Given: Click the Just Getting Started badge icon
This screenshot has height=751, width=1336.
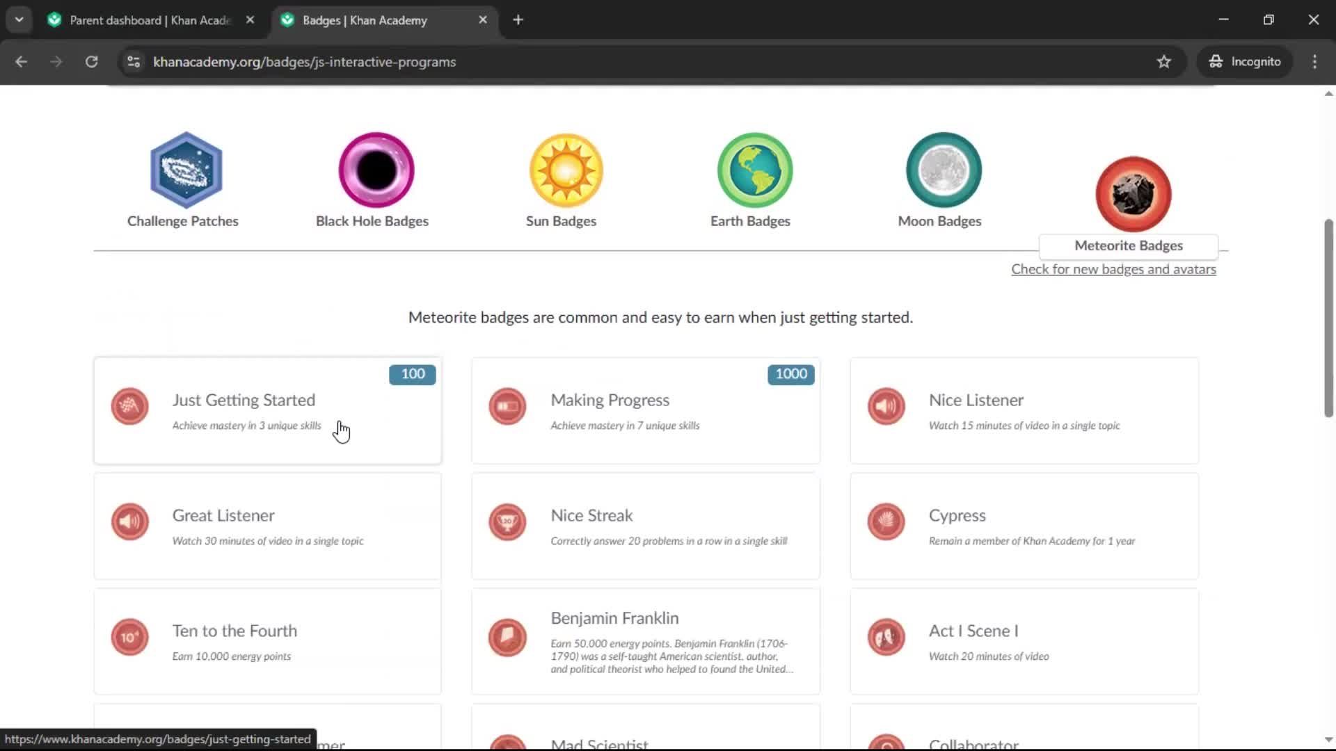Looking at the screenshot, I should point(129,406).
